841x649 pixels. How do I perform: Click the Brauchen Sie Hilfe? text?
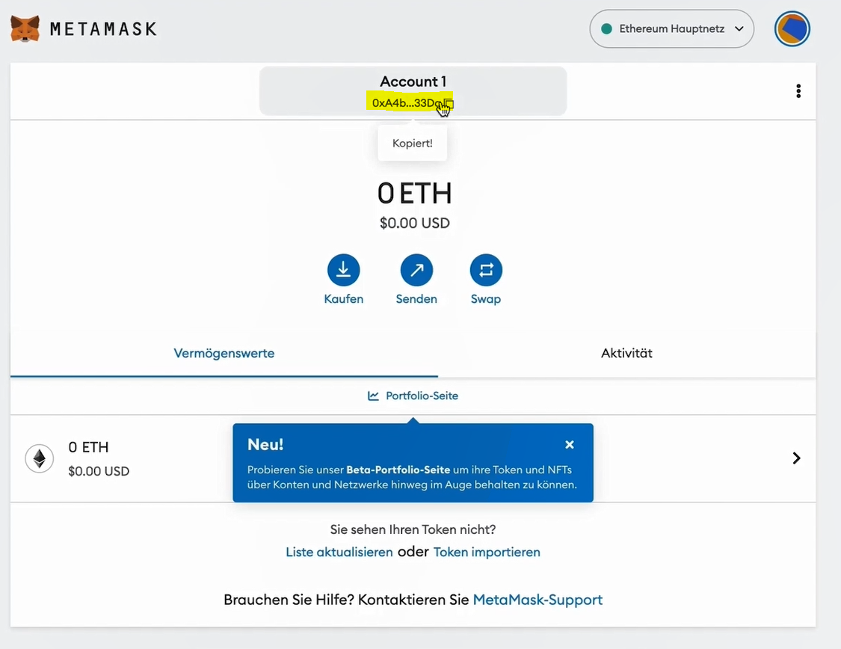(289, 600)
